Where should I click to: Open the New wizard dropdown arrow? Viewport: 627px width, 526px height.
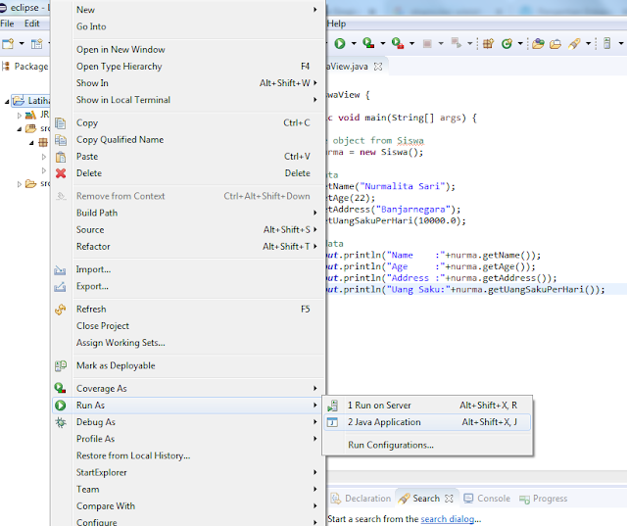point(22,43)
